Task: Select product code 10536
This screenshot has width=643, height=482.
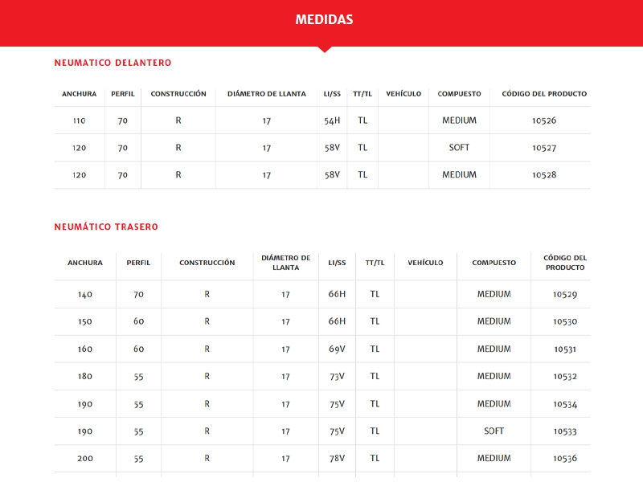Action: pyautogui.click(x=565, y=459)
